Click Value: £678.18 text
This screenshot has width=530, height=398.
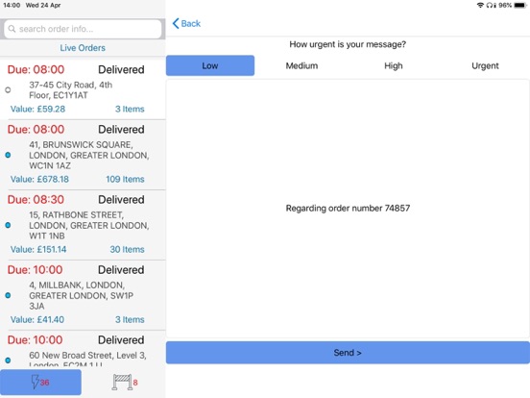[x=39, y=179]
